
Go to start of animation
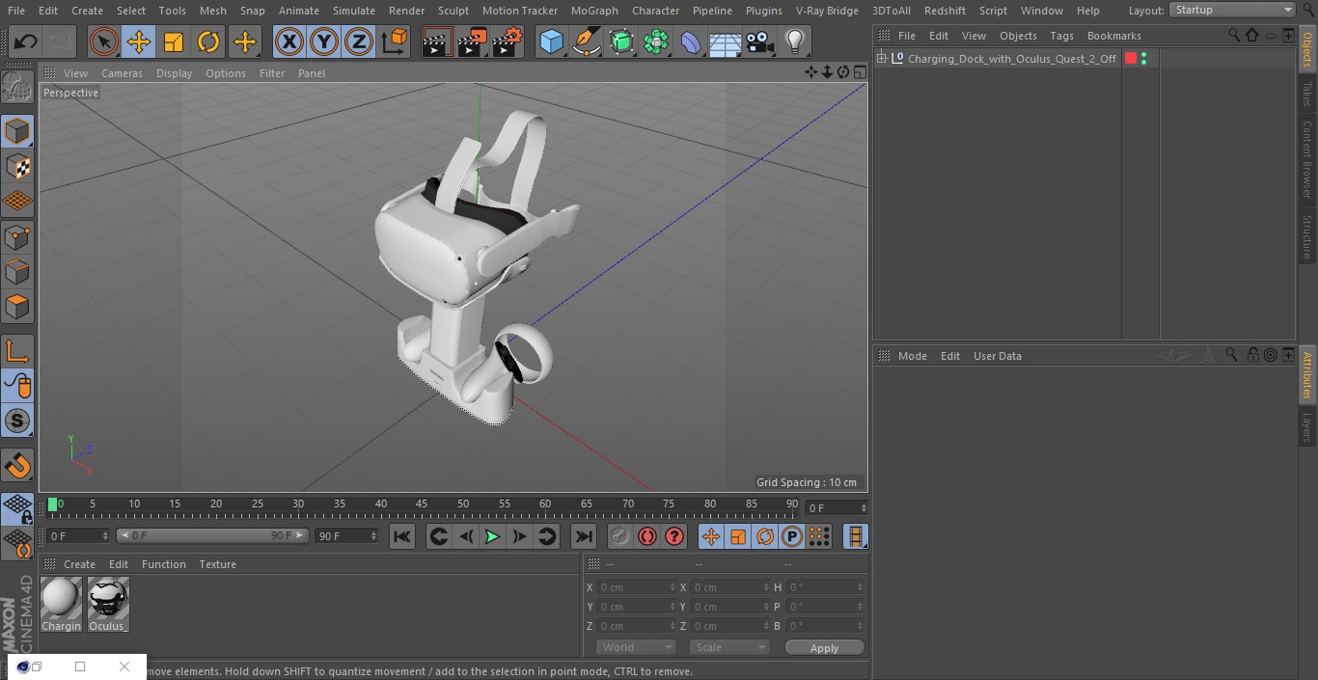click(x=402, y=536)
